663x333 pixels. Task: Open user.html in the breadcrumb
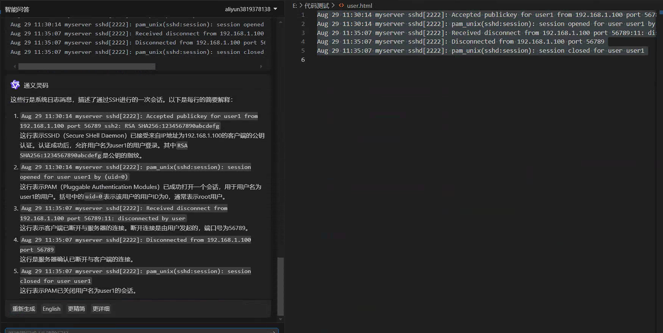359,6
